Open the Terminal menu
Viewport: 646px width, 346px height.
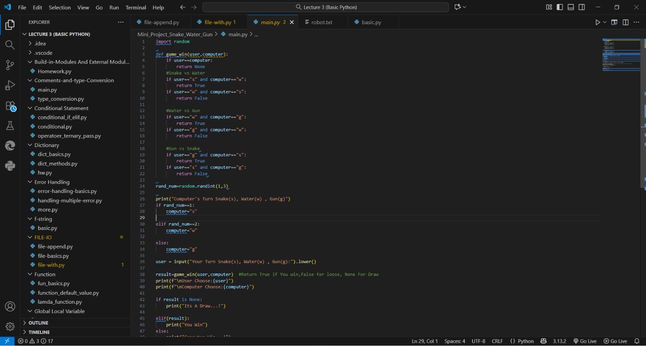(136, 8)
